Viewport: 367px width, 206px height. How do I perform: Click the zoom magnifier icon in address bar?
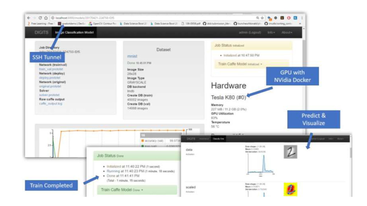(x=257, y=18)
